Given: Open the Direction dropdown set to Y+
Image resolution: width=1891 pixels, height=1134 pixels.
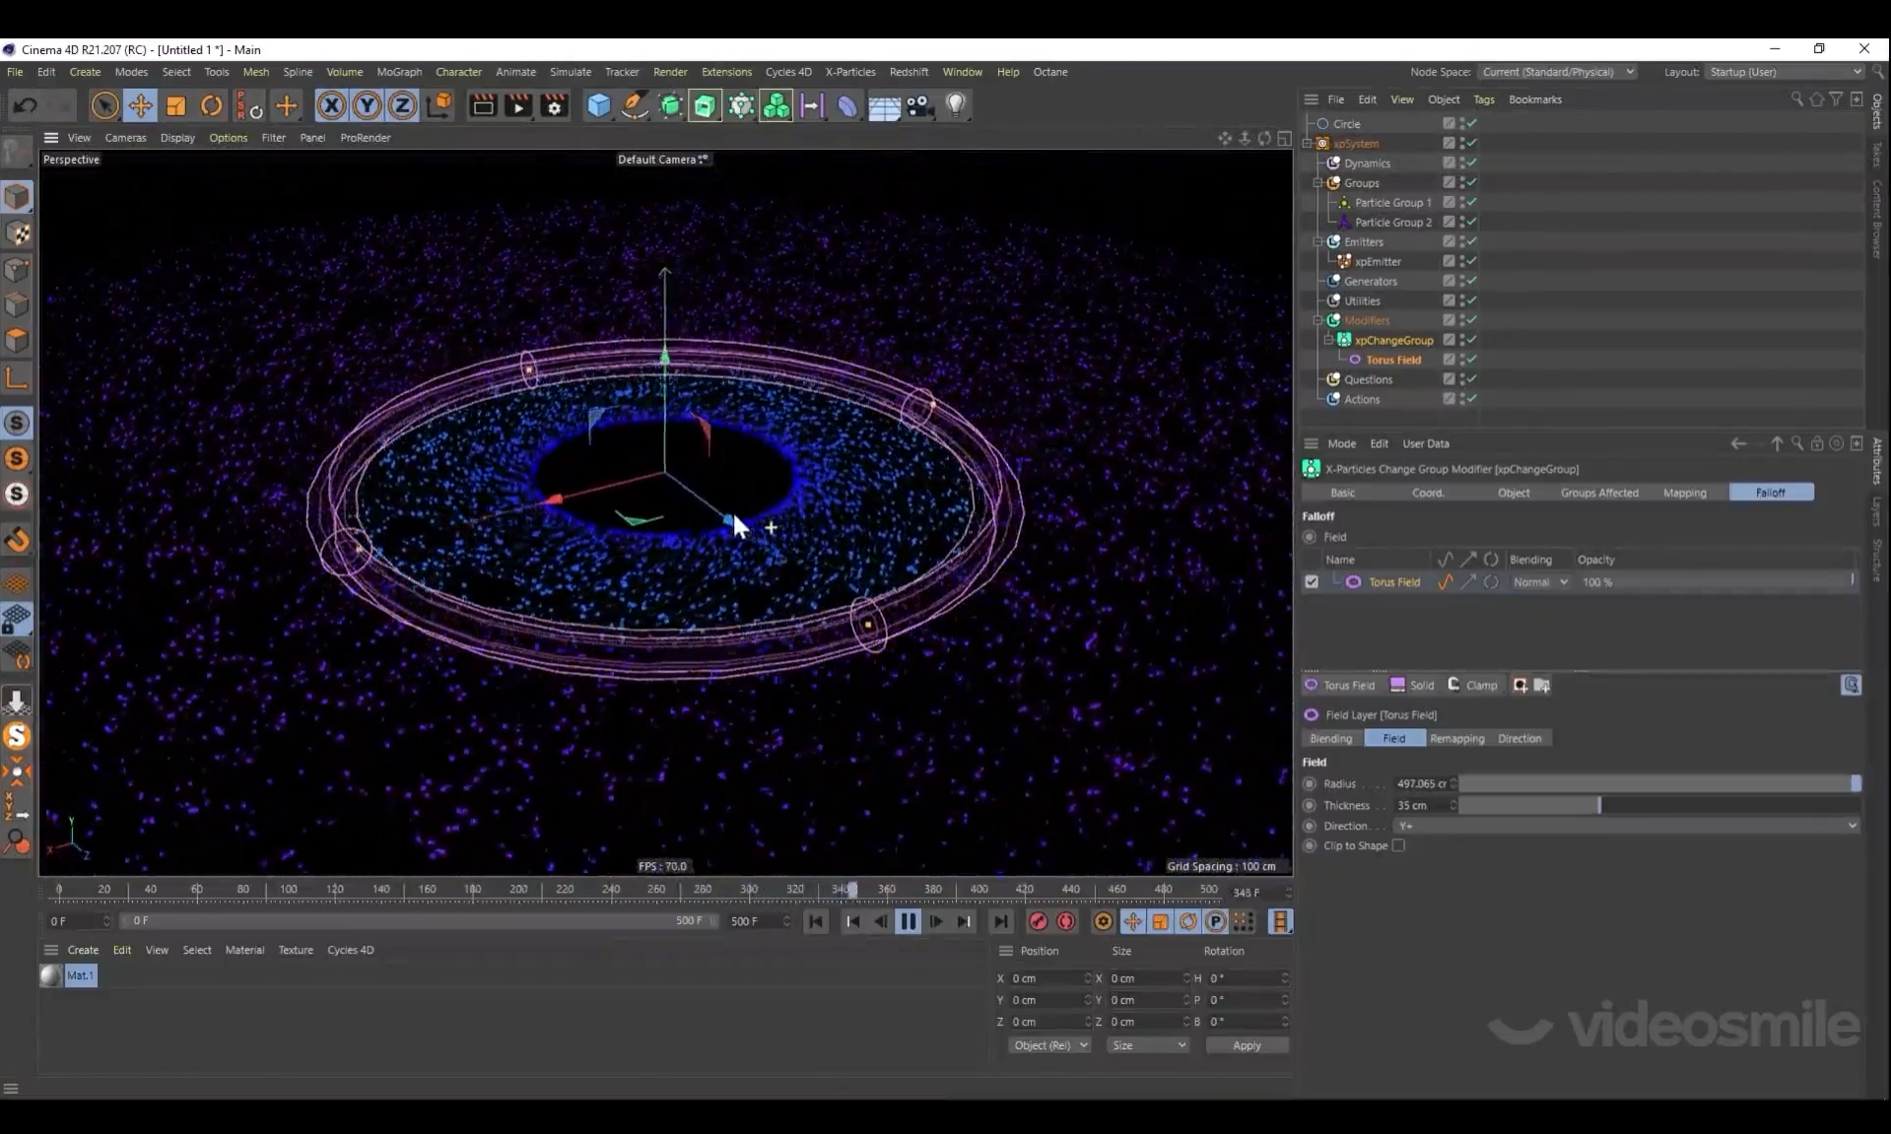Looking at the screenshot, I should (1626, 826).
